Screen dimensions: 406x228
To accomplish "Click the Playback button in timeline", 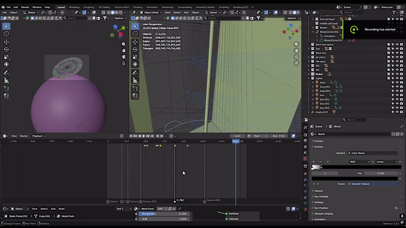I will [39, 136].
